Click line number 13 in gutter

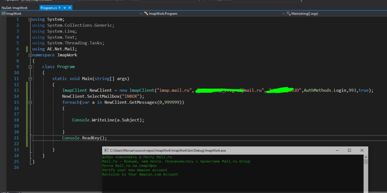coord(16,90)
